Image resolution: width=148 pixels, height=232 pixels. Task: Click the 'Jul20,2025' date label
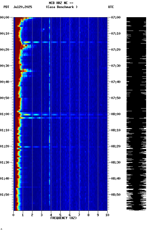(x=23, y=7)
